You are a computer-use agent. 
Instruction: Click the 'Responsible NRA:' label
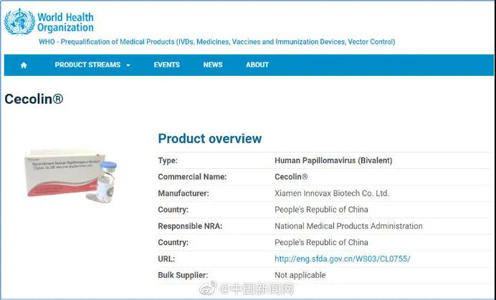[x=190, y=226]
